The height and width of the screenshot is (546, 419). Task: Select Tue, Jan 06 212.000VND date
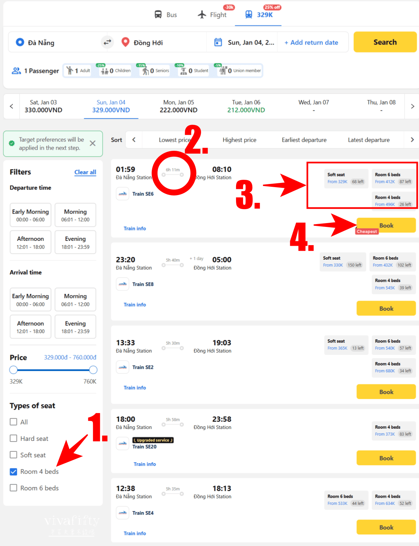pos(246,106)
